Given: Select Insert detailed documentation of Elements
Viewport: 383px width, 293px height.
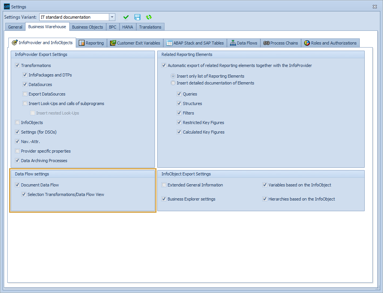Looking at the screenshot, I should (173, 83).
